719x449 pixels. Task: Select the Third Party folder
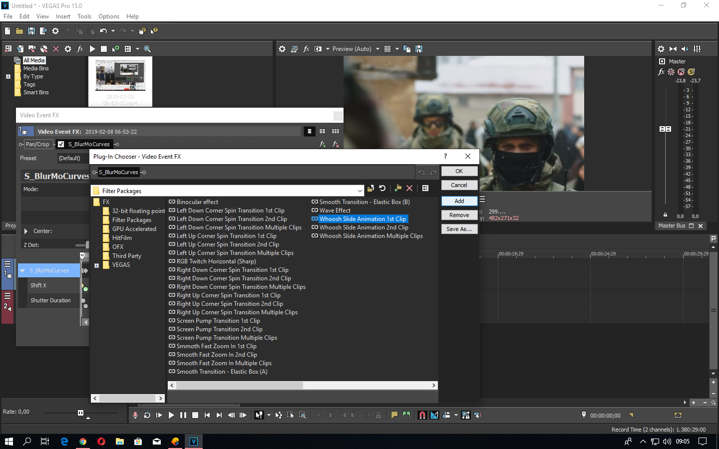(x=126, y=256)
